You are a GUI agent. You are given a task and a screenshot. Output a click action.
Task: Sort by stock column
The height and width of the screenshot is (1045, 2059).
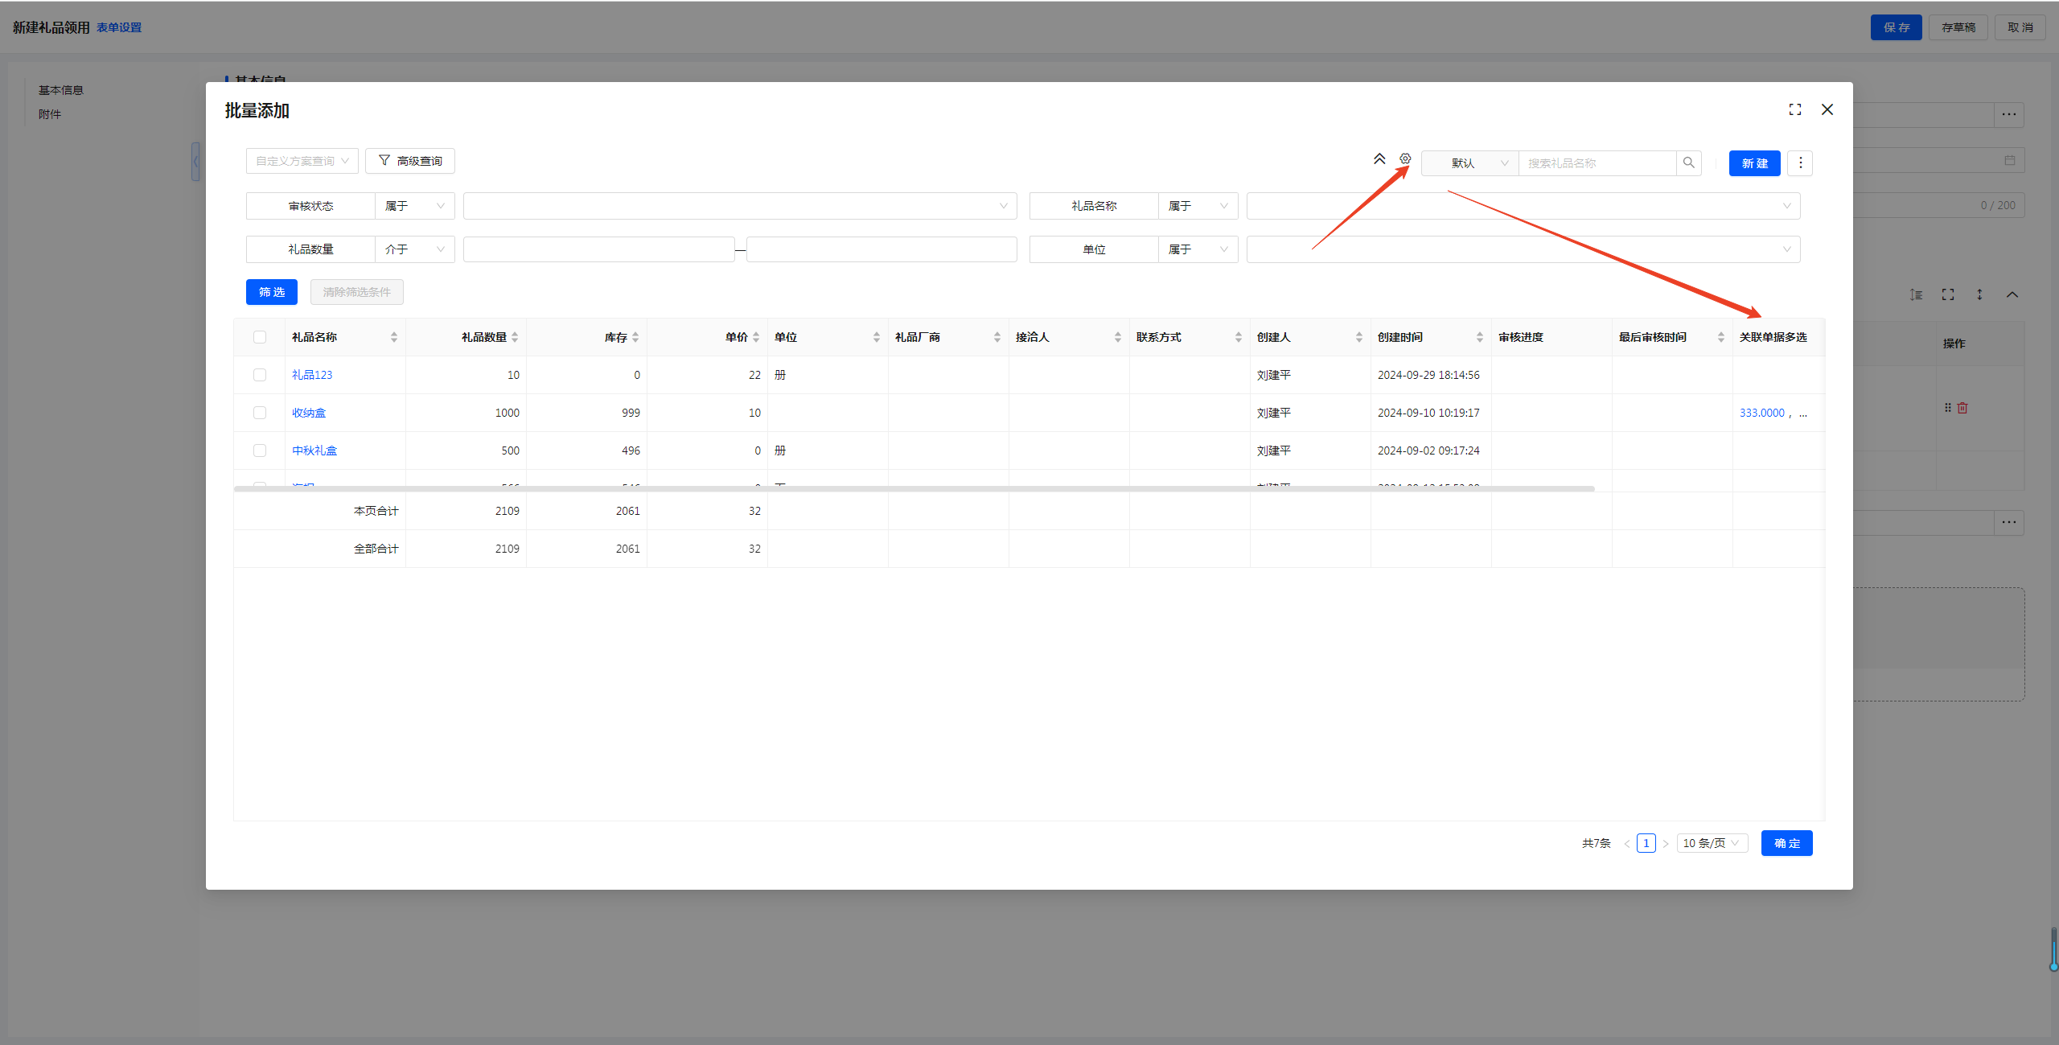tap(635, 337)
